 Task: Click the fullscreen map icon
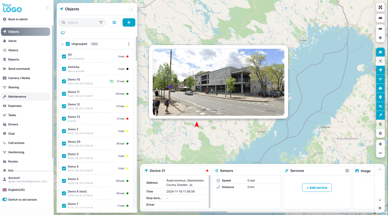(380, 7)
